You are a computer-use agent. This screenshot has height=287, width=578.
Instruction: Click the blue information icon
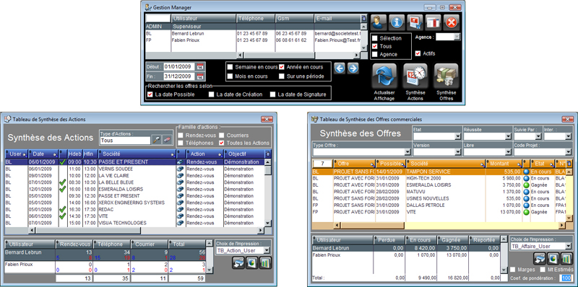397,22
